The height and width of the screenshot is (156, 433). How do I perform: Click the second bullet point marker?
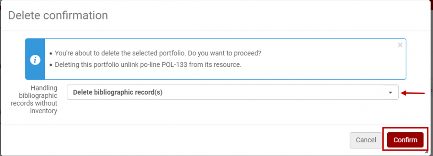coord(51,65)
